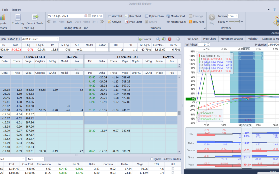Enable Ignore Today's Trades checkbox
The width and height of the screenshot is (279, 174).
tap(152, 159)
